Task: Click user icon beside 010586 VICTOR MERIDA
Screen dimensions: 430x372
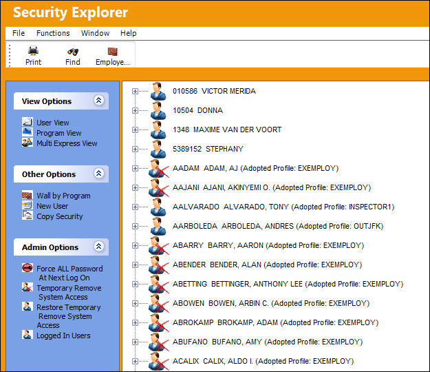Action: click(158, 91)
